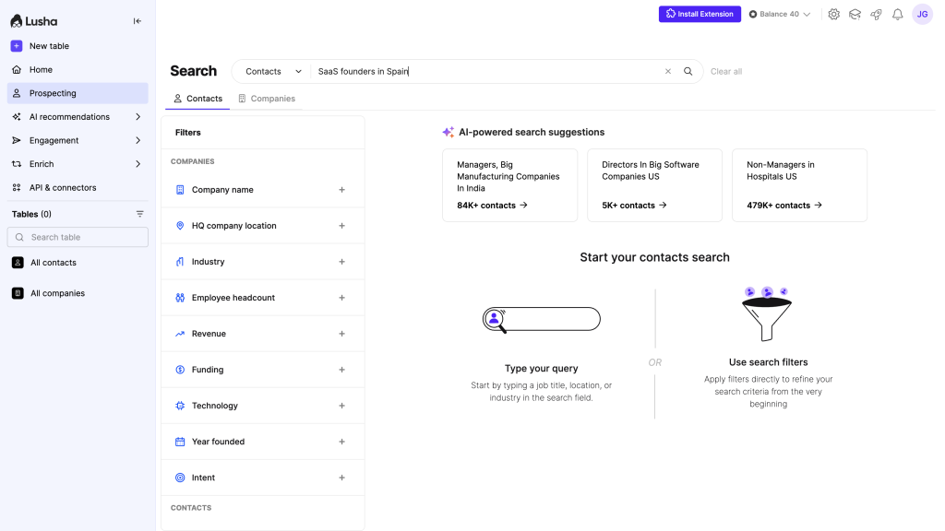This screenshot has height=531, width=945.
Task: Expand the Technology filter plus
Action: (x=341, y=406)
